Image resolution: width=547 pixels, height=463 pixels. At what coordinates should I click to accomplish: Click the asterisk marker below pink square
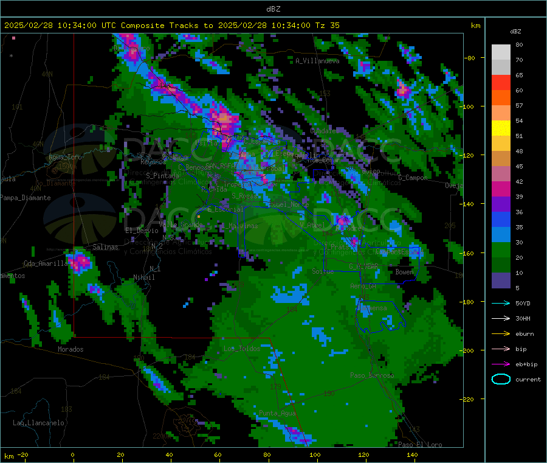click(12, 56)
